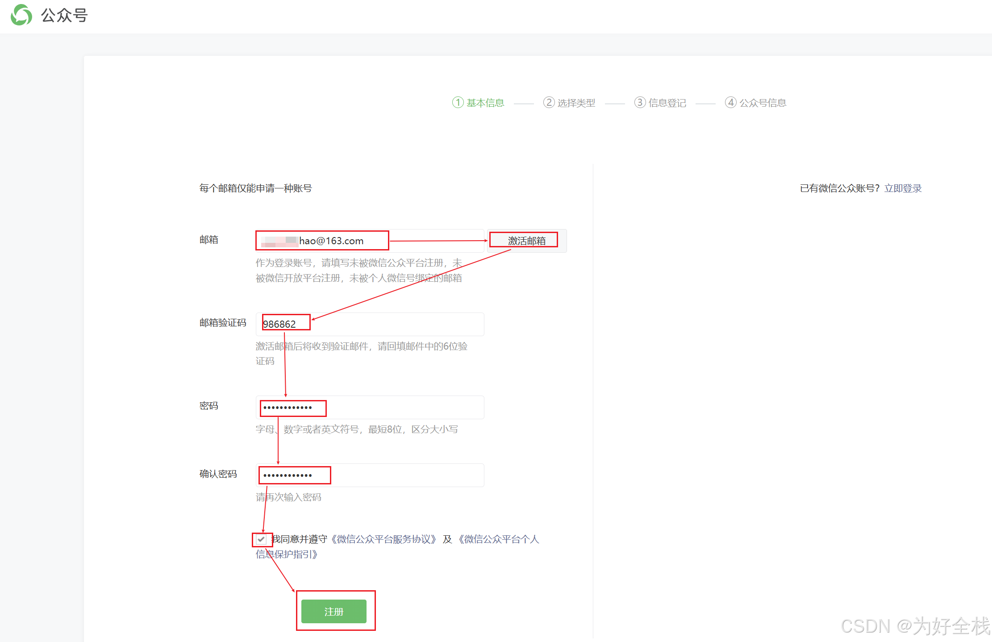Click the step 3 circle number icon
This screenshot has width=992, height=642.
point(640,103)
